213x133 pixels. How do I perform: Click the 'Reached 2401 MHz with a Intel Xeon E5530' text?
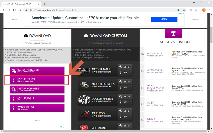pyautogui.click(x=187, y=87)
